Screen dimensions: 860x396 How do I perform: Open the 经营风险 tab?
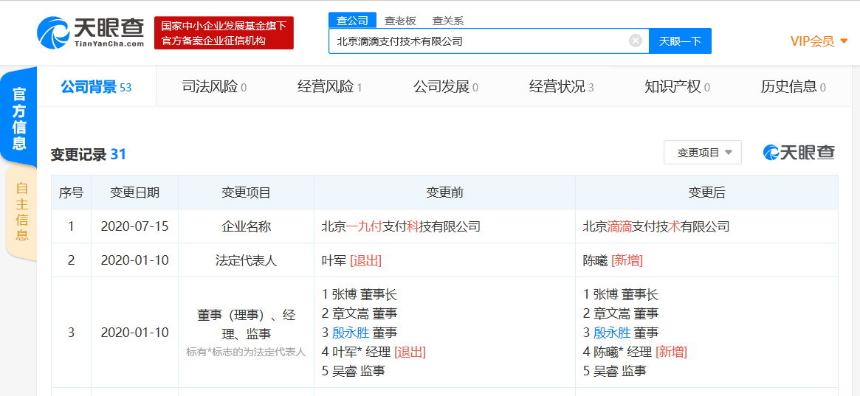tap(329, 87)
